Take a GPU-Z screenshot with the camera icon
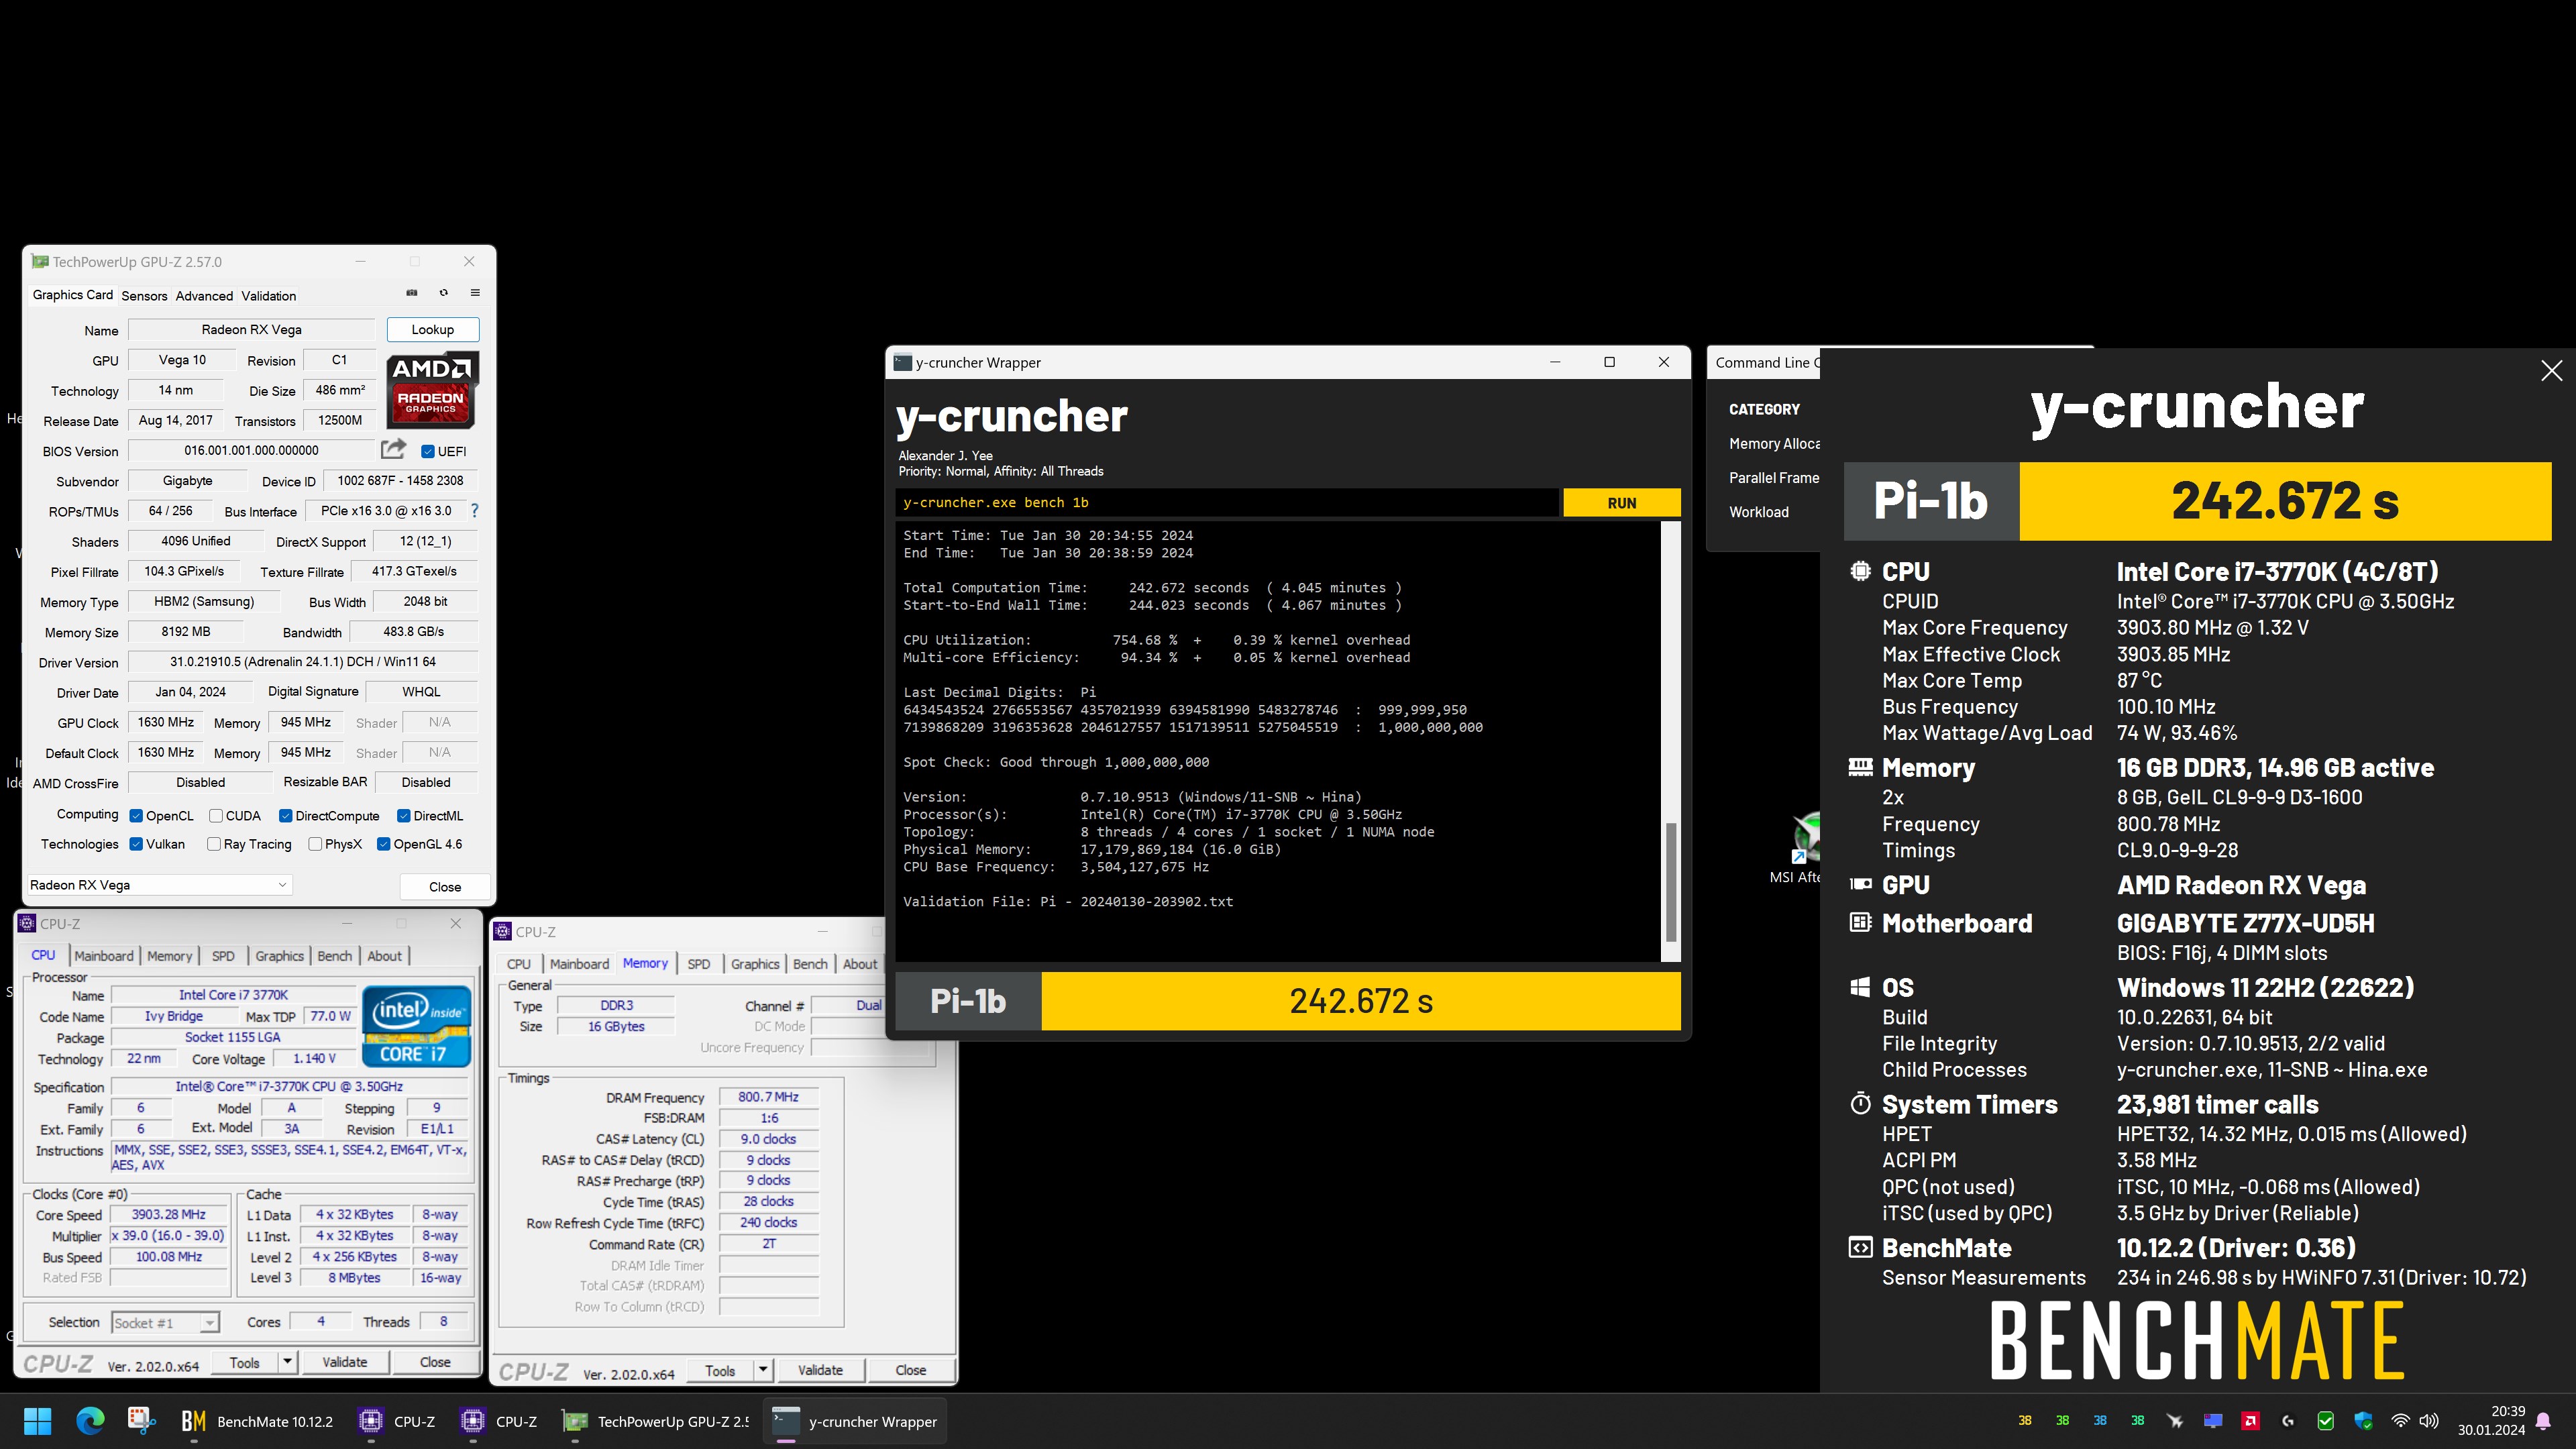This screenshot has height=1449, width=2576. [x=411, y=293]
